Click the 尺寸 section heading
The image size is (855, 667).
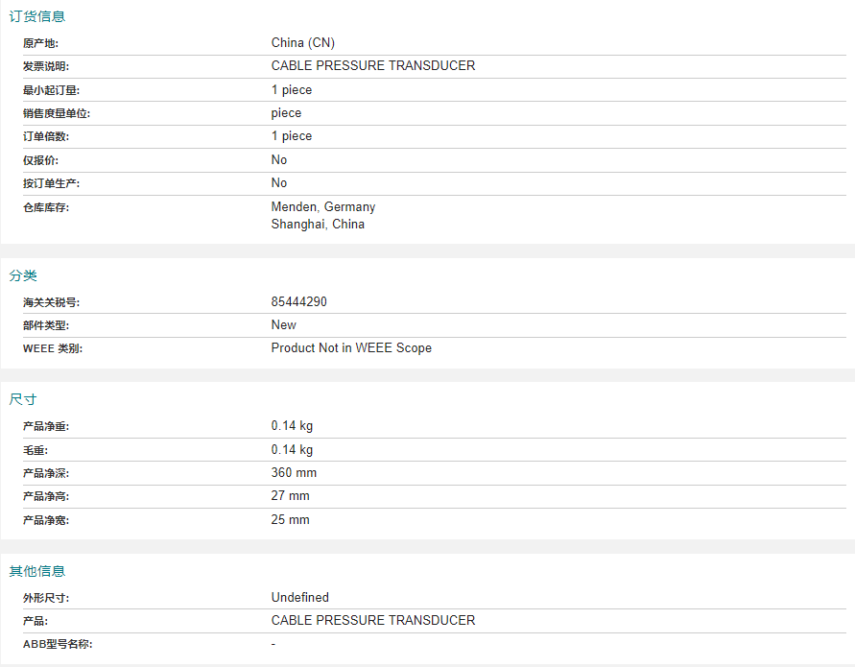[23, 399]
